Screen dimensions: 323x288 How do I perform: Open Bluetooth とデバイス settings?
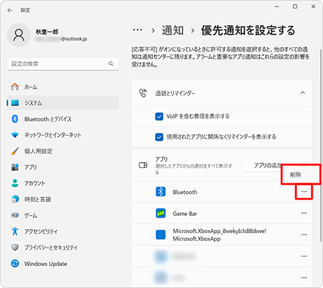pyautogui.click(x=63, y=119)
